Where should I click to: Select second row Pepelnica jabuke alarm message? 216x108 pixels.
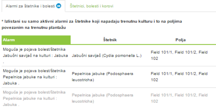pyautogui.click(x=34, y=77)
